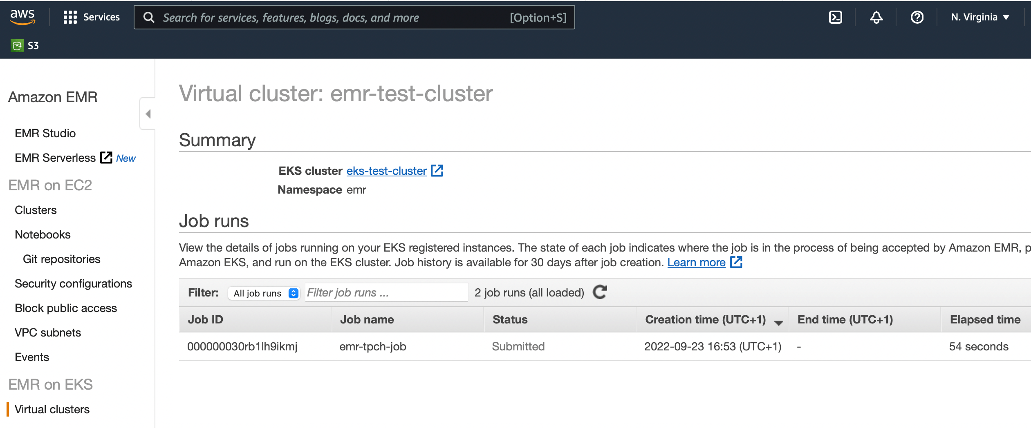Viewport: 1031px width, 428px height.
Task: Select job ID 000000030rb1lh9ikmj
Action: point(242,346)
